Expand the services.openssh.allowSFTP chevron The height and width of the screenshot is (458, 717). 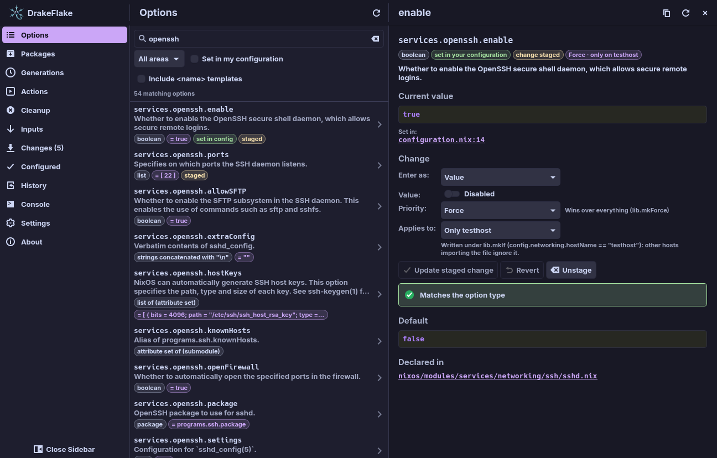point(380,206)
